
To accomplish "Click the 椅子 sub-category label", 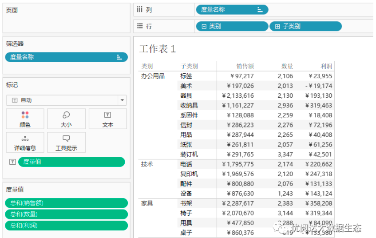I will point(186,213).
